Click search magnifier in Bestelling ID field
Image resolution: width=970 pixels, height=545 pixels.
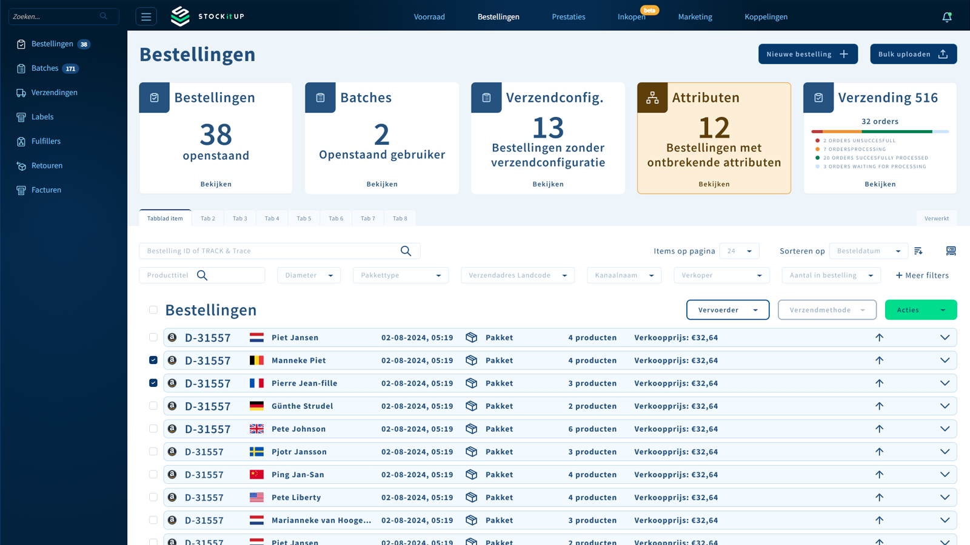[x=406, y=251]
